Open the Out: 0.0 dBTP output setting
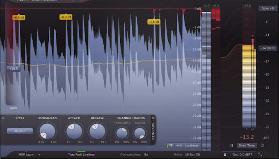The width and height of the screenshot is (279, 159). 242,155
